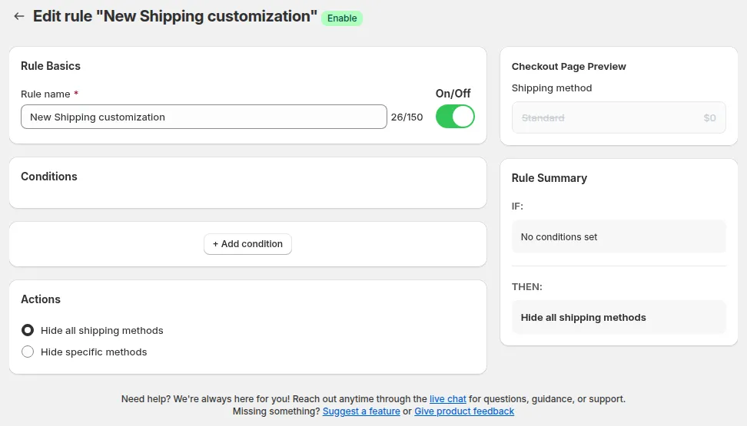
Task: Click the Actions heading
Action: click(x=41, y=299)
